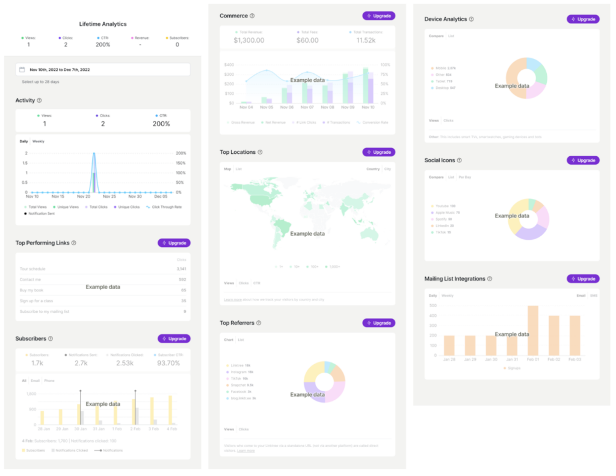Click the help icon next to Activity
The height and width of the screenshot is (476, 616).
click(x=39, y=100)
